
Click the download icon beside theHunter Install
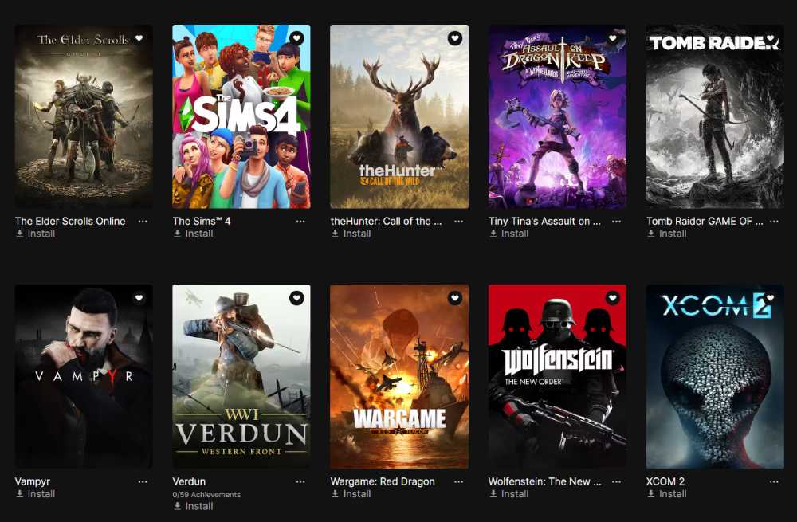(x=336, y=234)
